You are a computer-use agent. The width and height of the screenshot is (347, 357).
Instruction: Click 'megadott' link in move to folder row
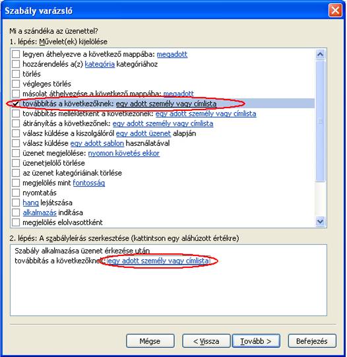(172, 54)
